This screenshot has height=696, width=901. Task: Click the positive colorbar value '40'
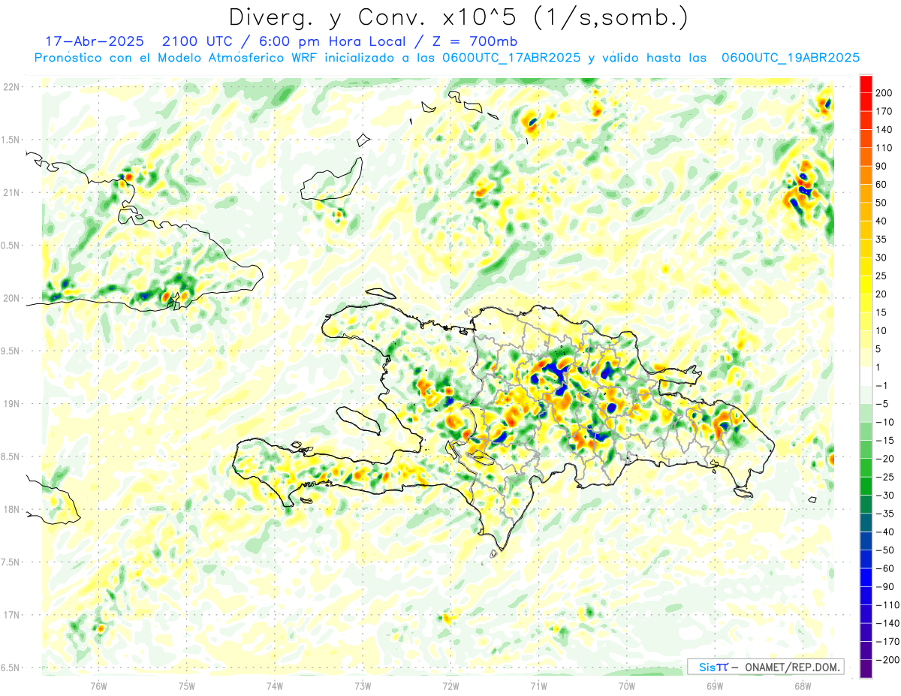click(882, 221)
